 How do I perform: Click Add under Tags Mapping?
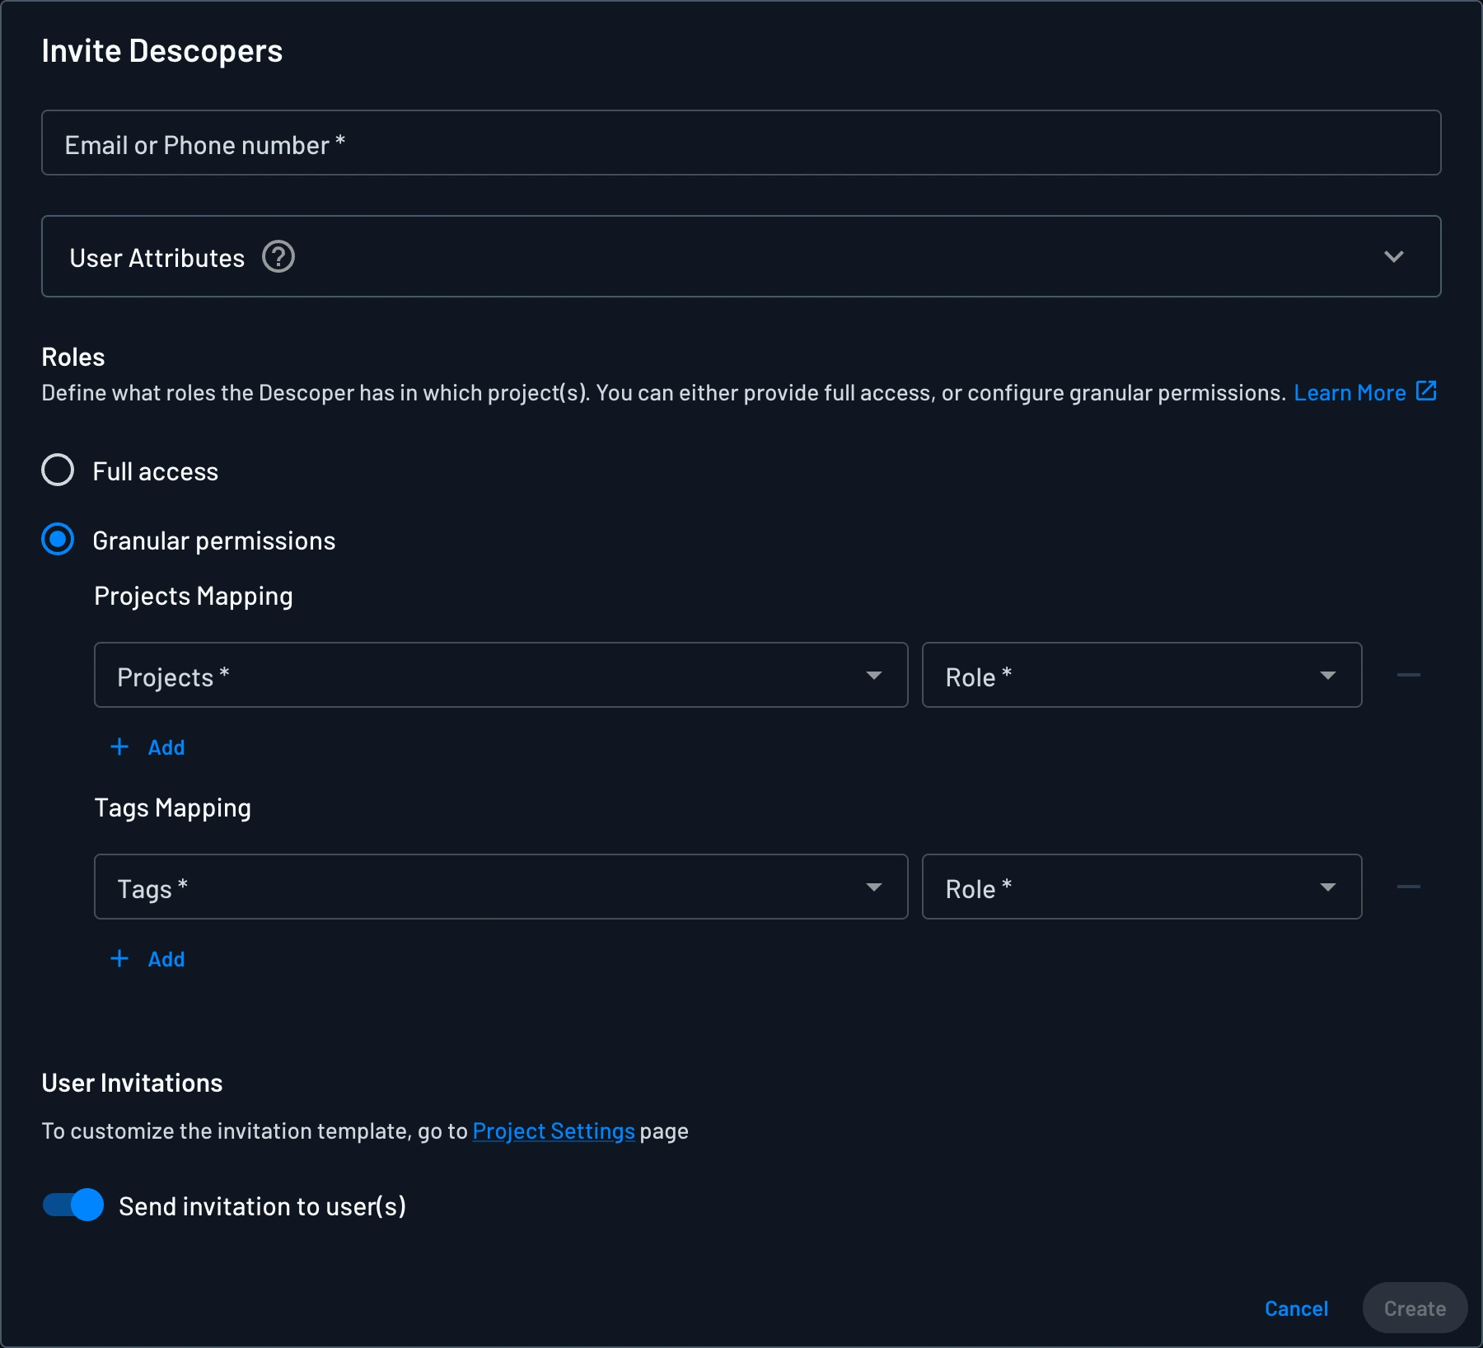pos(149,958)
